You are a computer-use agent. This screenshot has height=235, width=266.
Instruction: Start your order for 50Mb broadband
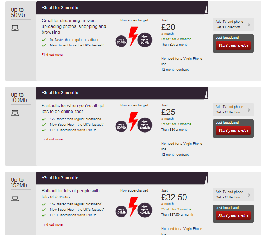(x=233, y=46)
